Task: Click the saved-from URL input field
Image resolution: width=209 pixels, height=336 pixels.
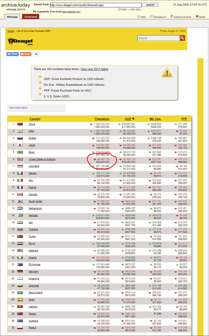Action: tap(96, 5)
